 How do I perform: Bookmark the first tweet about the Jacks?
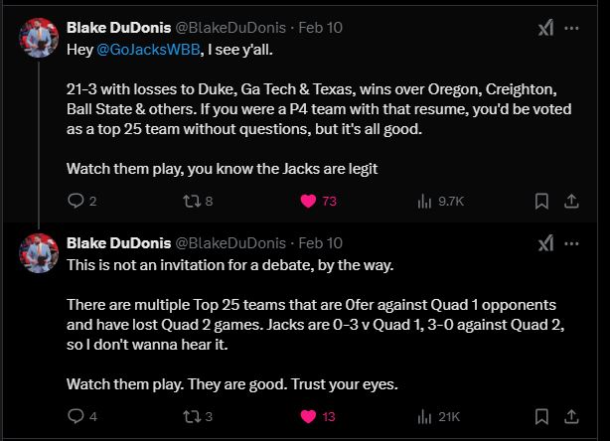pyautogui.click(x=541, y=201)
